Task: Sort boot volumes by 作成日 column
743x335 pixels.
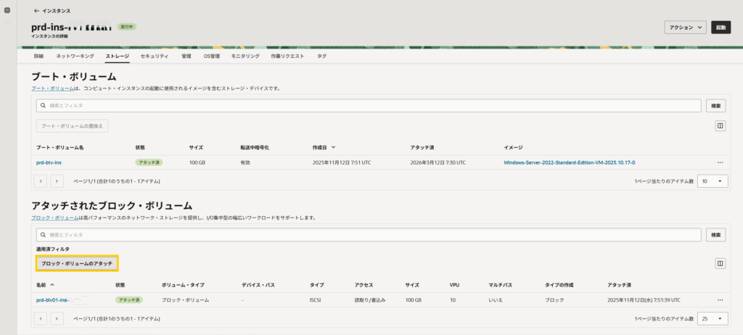Action: coord(324,147)
